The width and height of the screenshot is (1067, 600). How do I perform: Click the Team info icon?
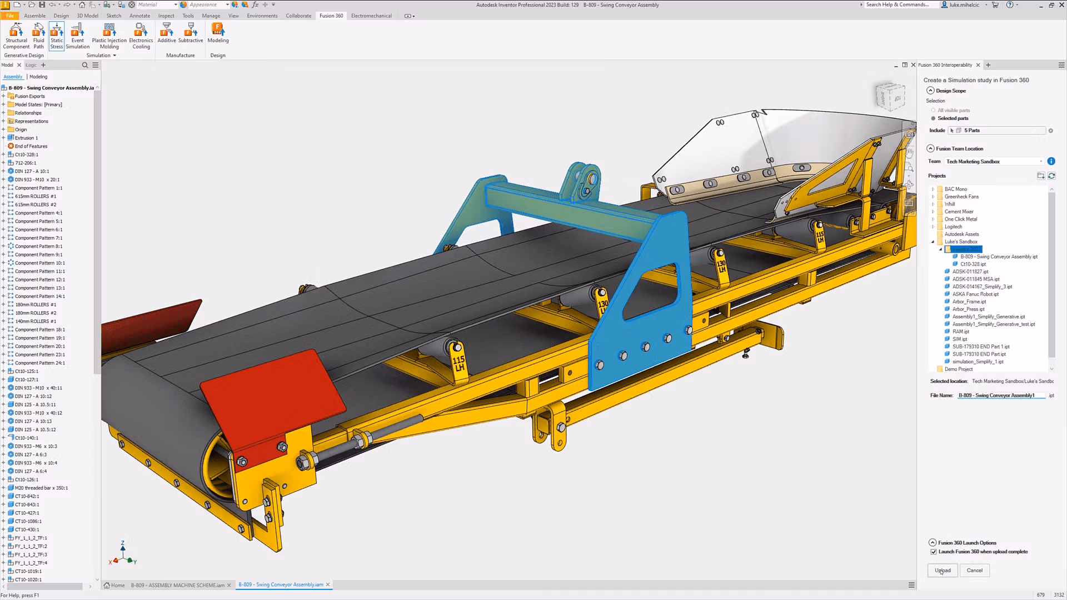(1051, 161)
